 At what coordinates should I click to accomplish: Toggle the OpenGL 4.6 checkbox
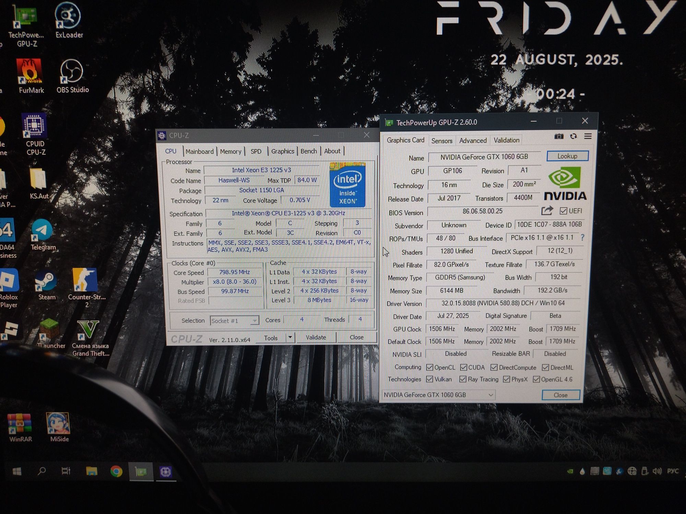click(536, 379)
